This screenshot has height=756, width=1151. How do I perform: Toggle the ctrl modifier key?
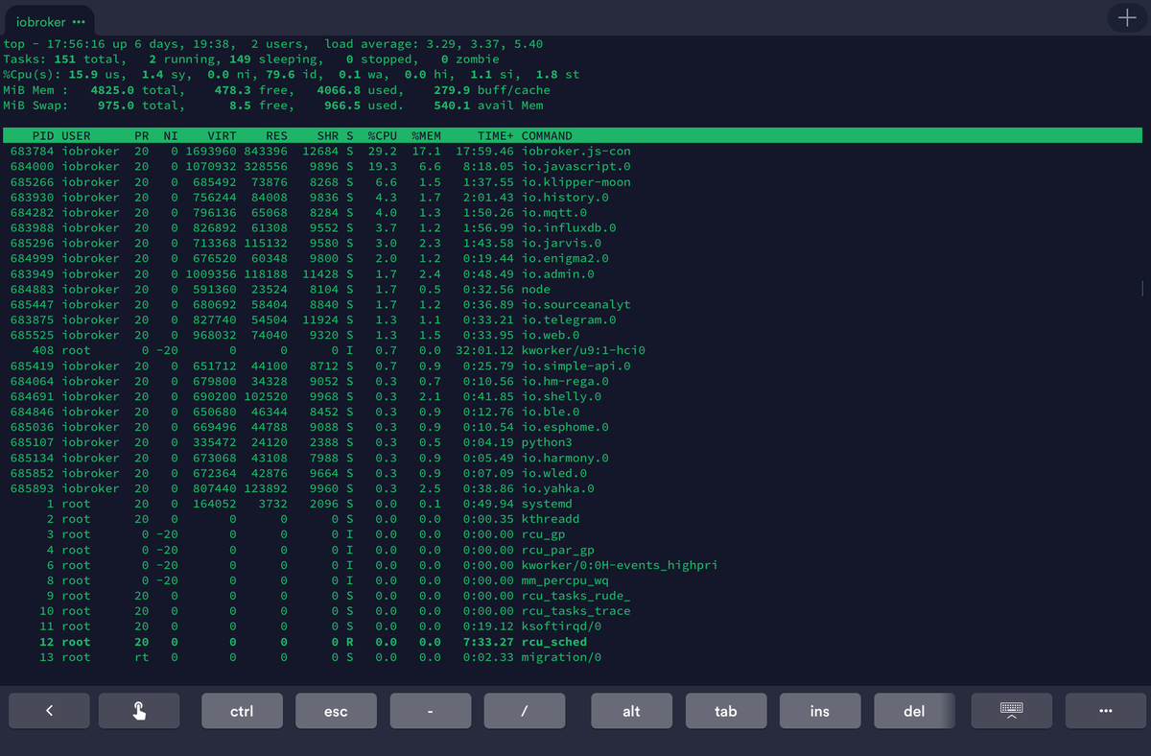242,711
